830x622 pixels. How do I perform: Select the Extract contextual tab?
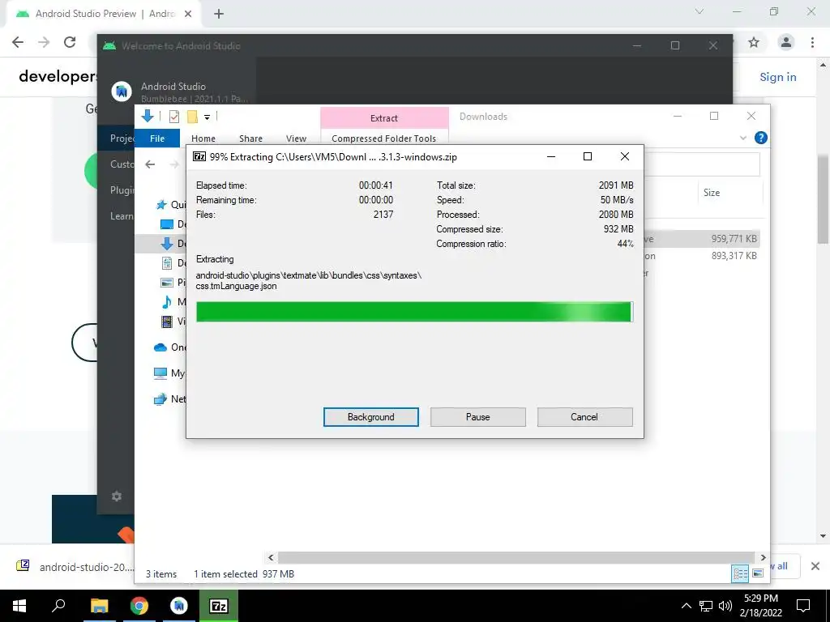point(384,118)
